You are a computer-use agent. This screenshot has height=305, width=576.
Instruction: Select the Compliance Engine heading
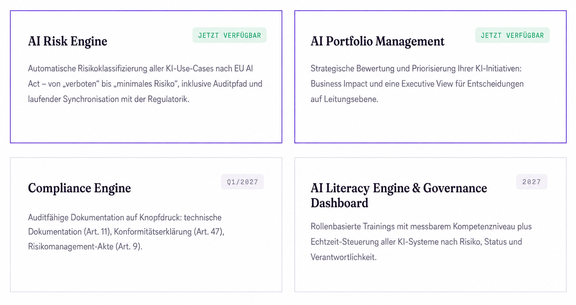[x=79, y=188]
